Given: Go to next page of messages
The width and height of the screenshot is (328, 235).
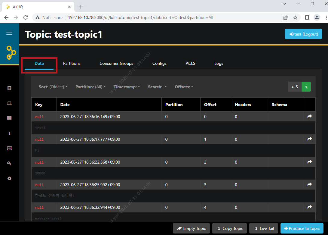Looking at the screenshot, I should [306, 87].
